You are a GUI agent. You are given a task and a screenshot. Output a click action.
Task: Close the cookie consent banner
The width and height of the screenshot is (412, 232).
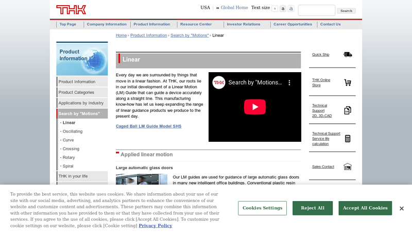[402, 208]
